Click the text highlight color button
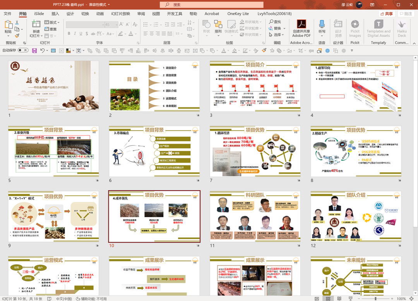Image resolution: width=418 pixels, height=301 pixels. (120, 34)
